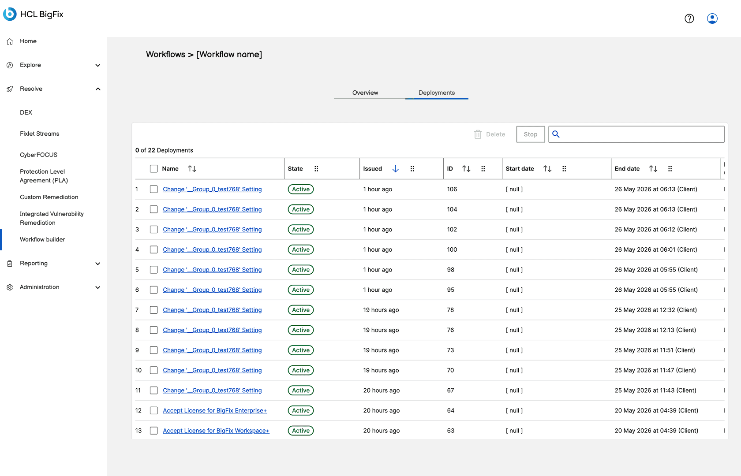Click the search magnifier icon
Viewport: 741px width, 476px height.
(556, 134)
